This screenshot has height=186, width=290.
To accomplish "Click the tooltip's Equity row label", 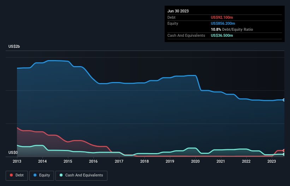I will (173, 23).
